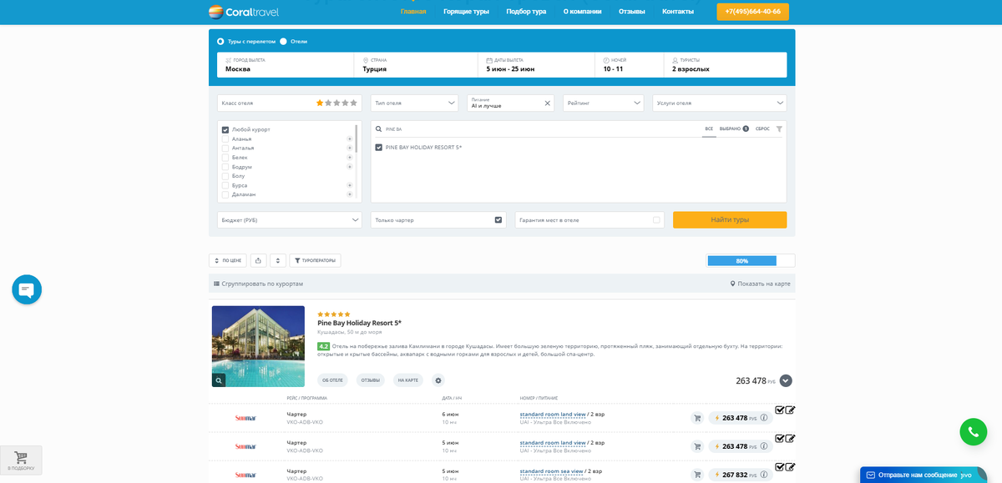Click the checkmark icon in the sea view row
Image resolution: width=1002 pixels, height=483 pixels.
pyautogui.click(x=780, y=466)
